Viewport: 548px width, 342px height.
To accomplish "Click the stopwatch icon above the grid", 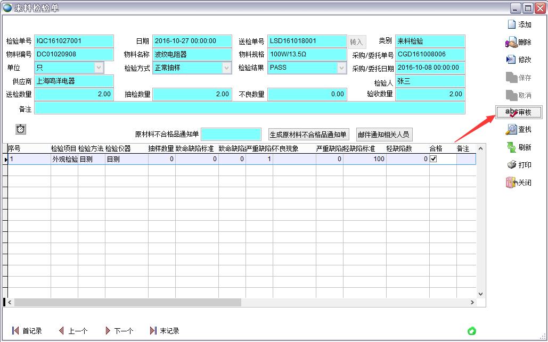I will coord(21,129).
